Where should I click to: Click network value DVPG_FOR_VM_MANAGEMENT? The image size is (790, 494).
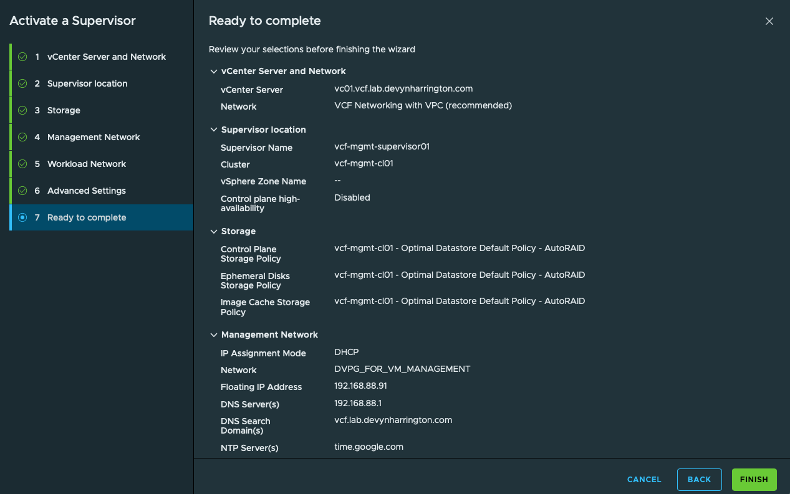[x=402, y=369]
